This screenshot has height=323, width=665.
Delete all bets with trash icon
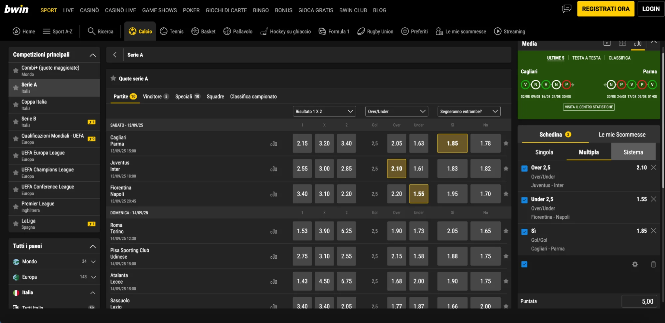(653, 264)
